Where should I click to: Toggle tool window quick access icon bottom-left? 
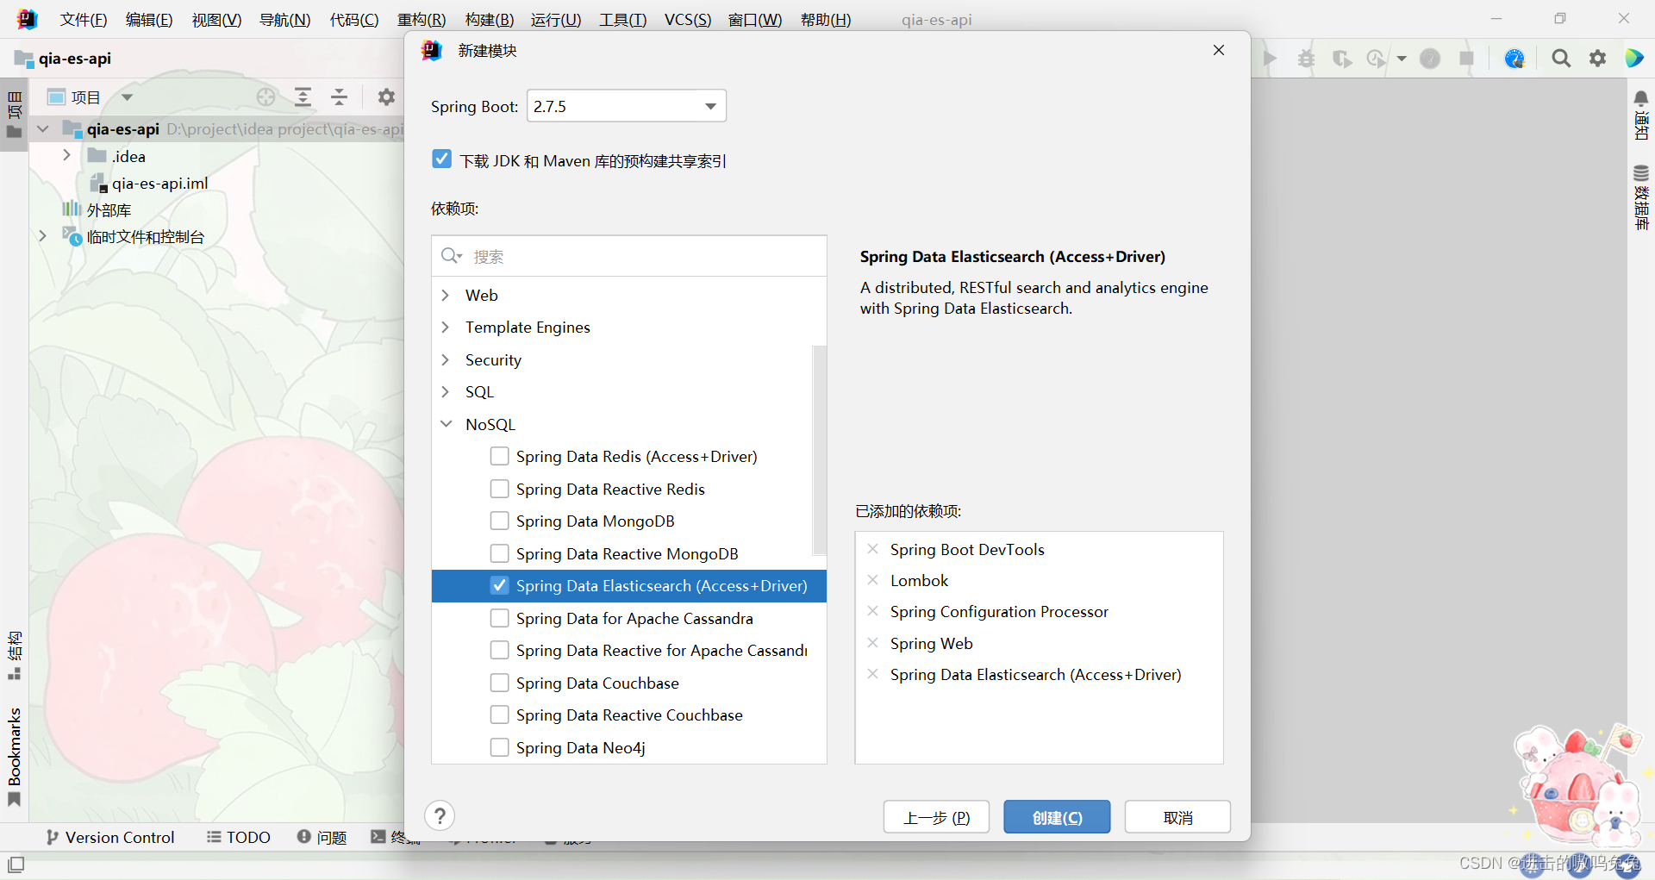click(x=16, y=864)
